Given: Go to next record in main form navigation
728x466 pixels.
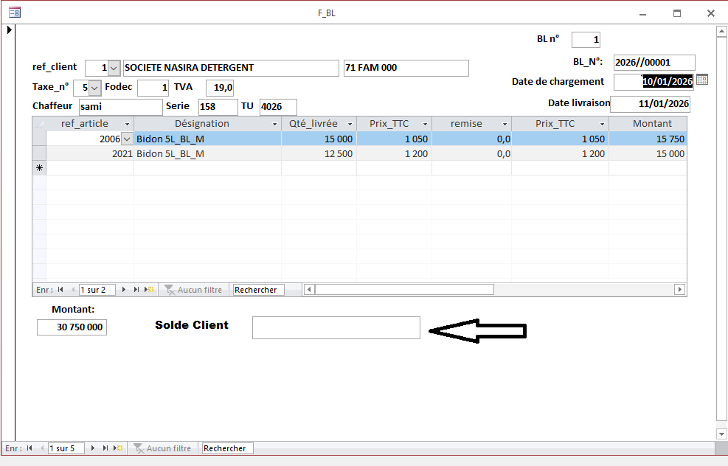Looking at the screenshot, I should [93, 448].
